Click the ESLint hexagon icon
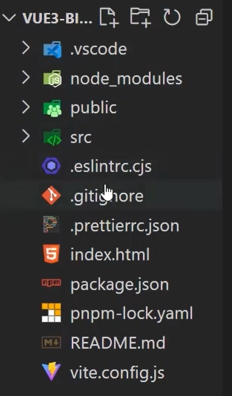232x396 pixels. click(51, 166)
